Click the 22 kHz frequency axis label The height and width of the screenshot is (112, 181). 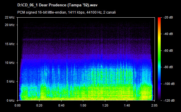point(10,17)
